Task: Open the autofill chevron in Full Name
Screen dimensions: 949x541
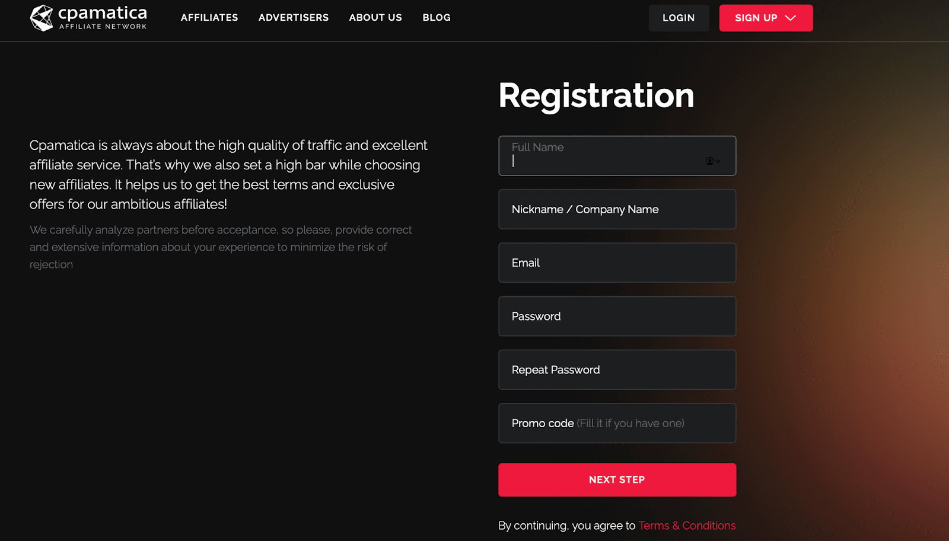Action: point(718,161)
